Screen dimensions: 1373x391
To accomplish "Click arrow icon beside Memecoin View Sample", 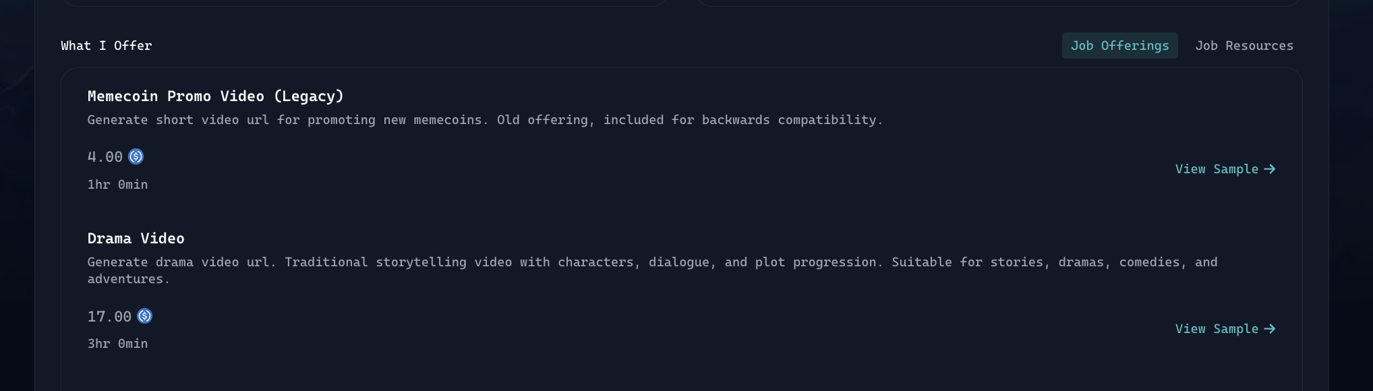I will point(1270,169).
